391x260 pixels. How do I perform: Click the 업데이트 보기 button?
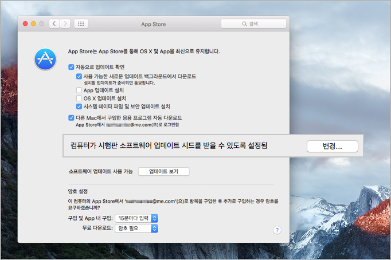163,171
